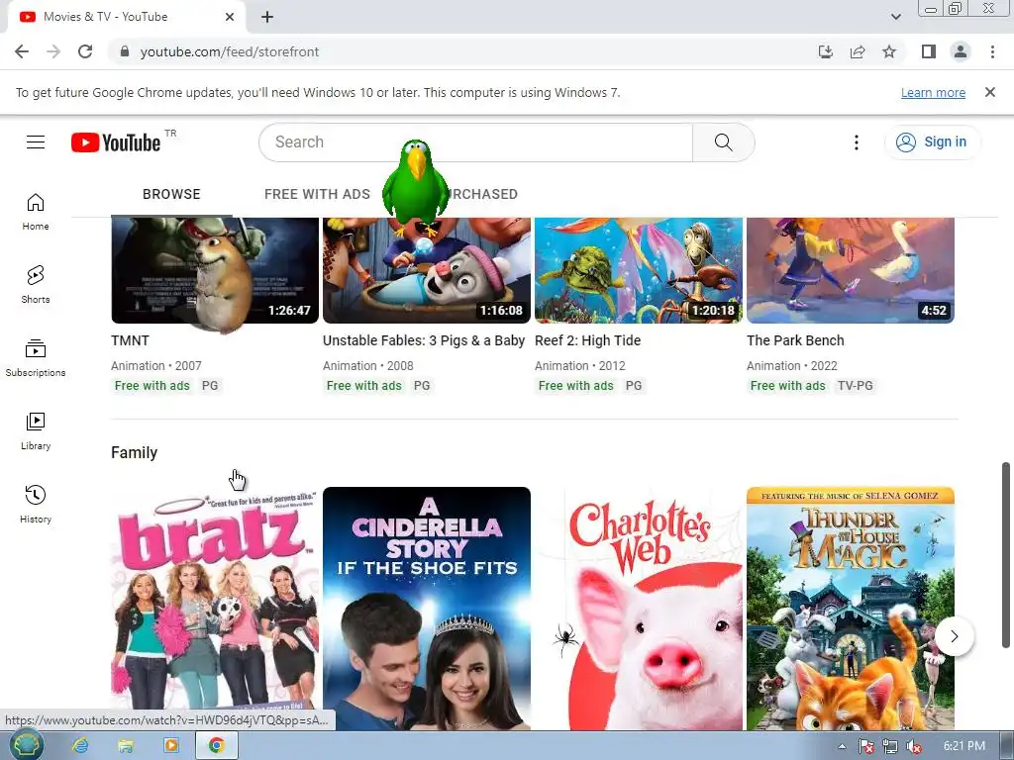Reload the page
Viewport: 1014px width, 760px height.
(x=85, y=51)
